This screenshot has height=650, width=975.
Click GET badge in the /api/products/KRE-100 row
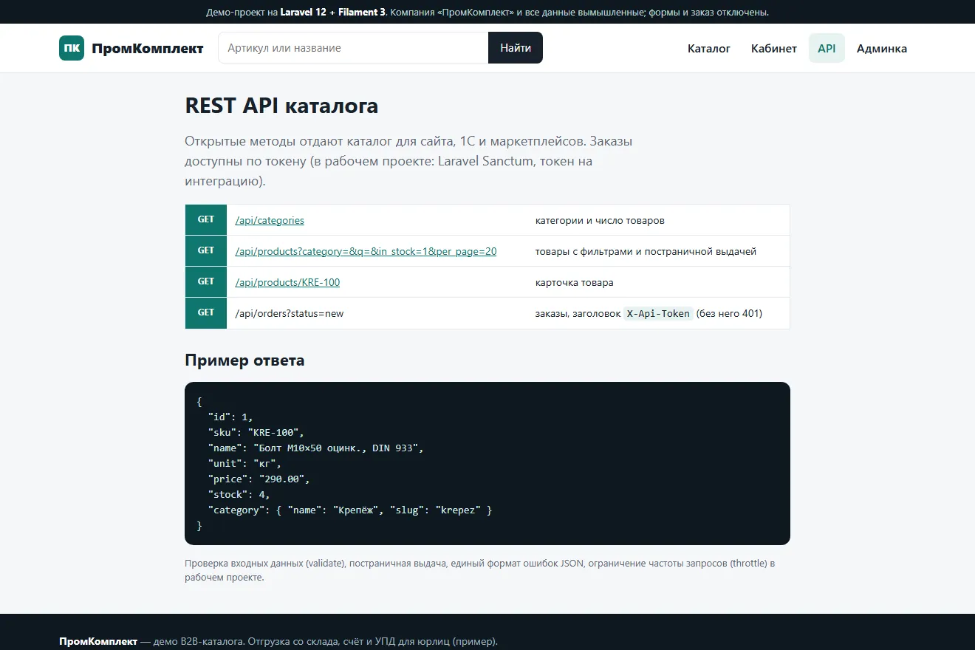(x=206, y=281)
